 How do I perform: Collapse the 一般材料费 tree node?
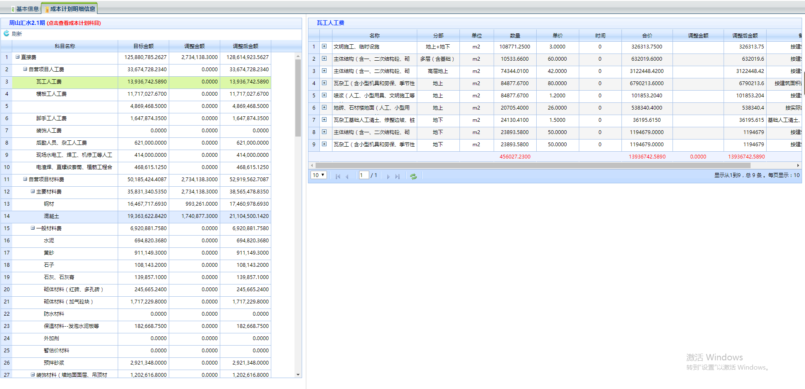tap(32, 228)
